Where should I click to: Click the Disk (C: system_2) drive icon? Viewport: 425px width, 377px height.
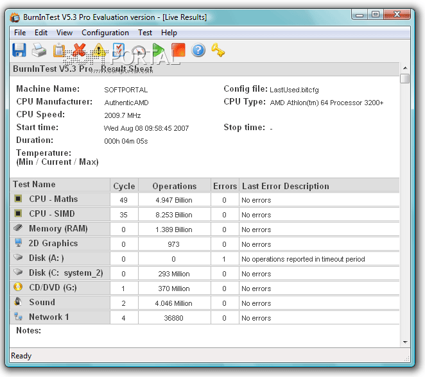pyautogui.click(x=18, y=272)
